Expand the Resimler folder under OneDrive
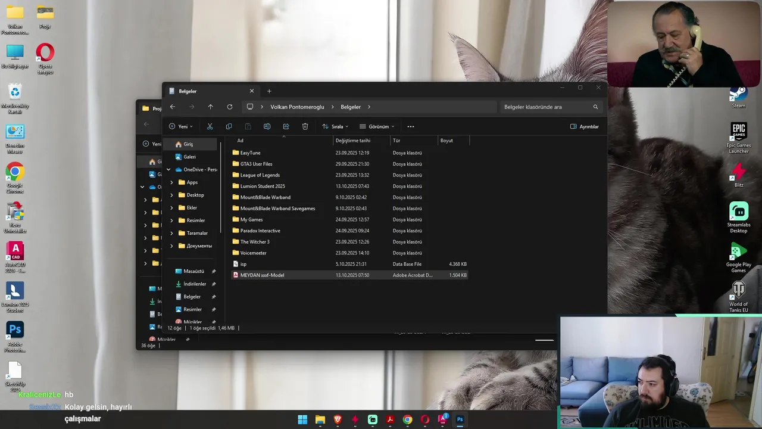 (x=172, y=220)
